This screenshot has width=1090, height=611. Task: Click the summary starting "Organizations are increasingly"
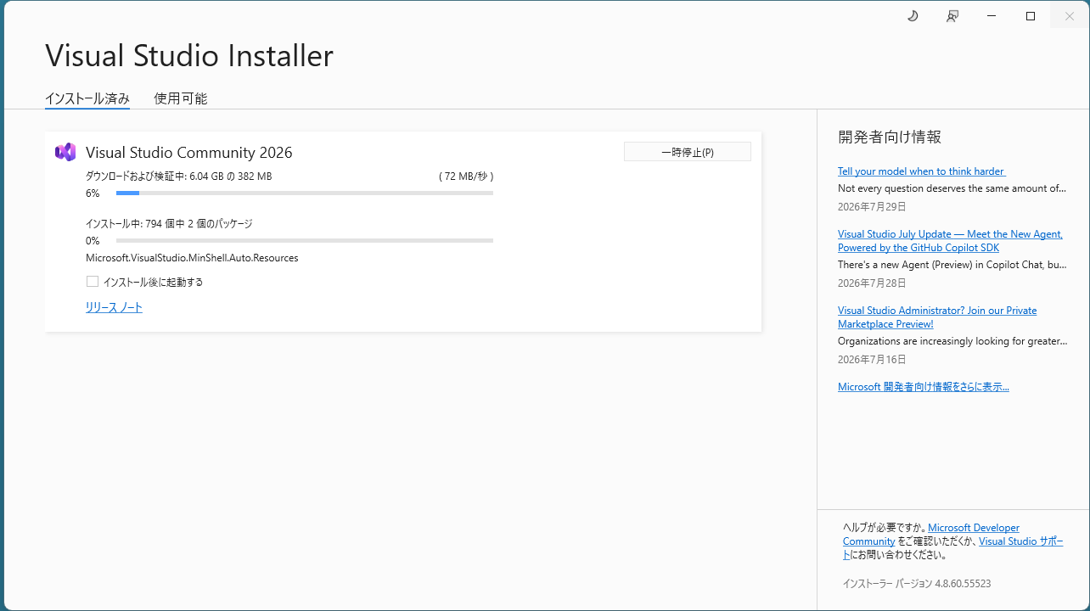point(952,341)
